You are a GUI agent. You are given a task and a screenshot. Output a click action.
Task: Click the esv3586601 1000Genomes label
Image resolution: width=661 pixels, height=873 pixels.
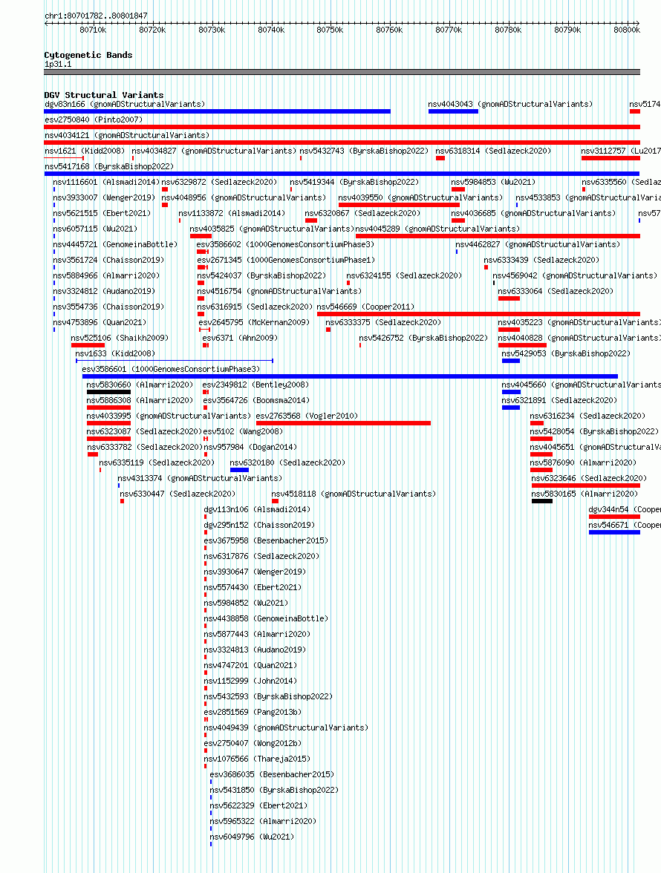tap(171, 369)
